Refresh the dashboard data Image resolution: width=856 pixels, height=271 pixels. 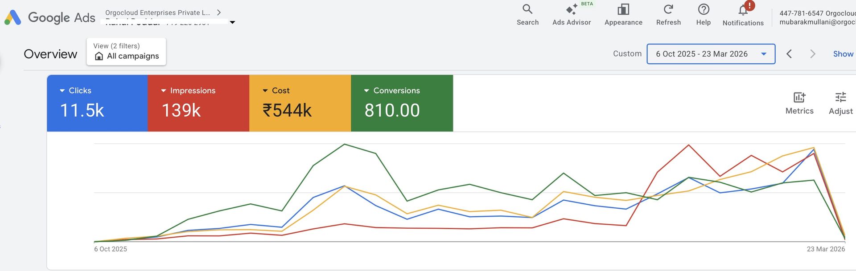(668, 15)
